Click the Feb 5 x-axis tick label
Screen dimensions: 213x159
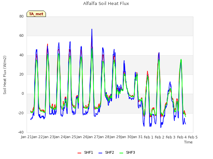tap(193, 137)
